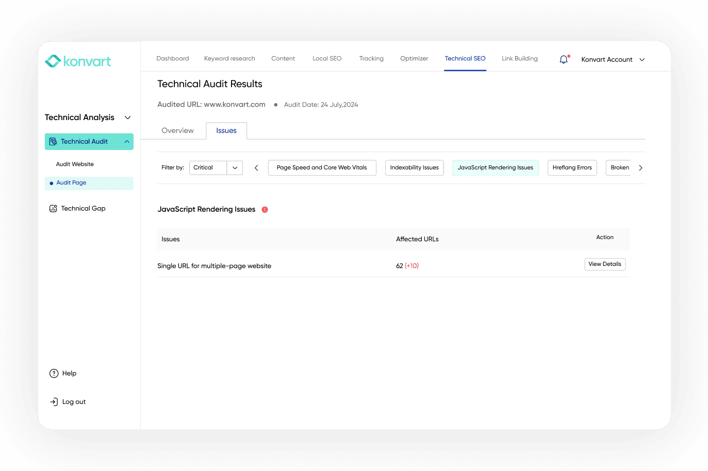Switch to the Overview tab
The image size is (708, 471).
coord(177,131)
